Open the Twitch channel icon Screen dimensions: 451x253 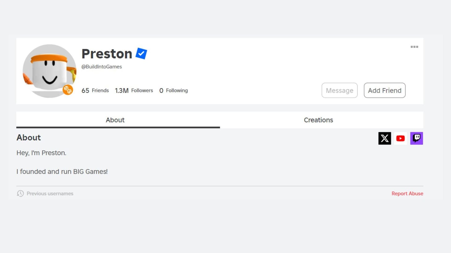pos(416,138)
